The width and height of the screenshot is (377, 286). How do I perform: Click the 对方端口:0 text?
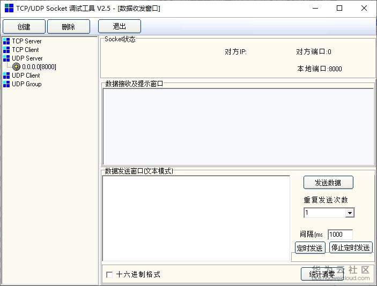point(314,51)
